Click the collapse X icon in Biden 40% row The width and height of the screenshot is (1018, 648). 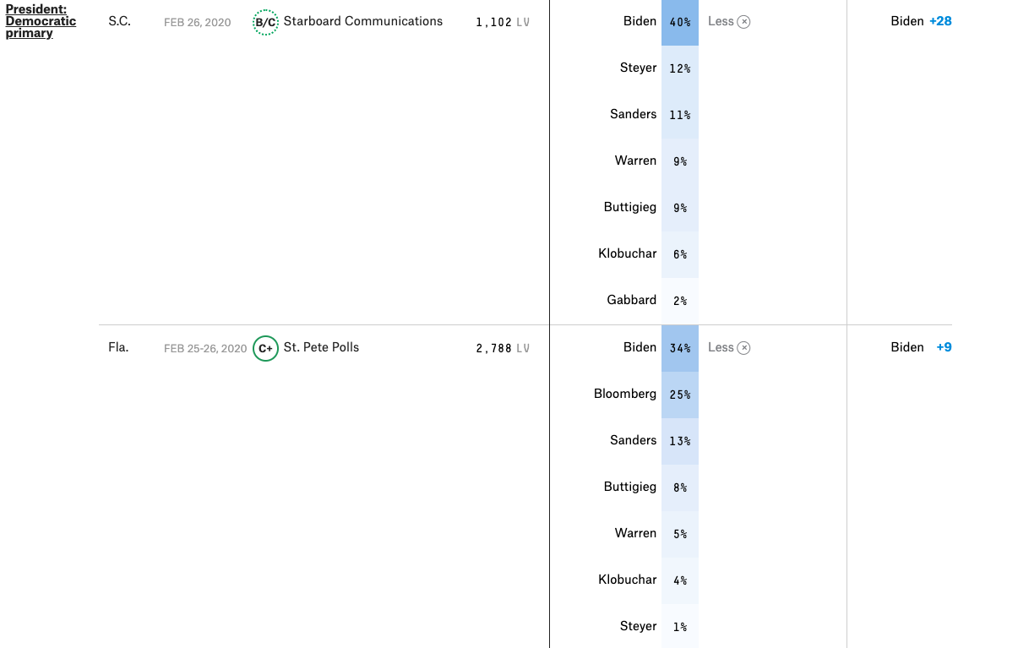[x=743, y=22]
